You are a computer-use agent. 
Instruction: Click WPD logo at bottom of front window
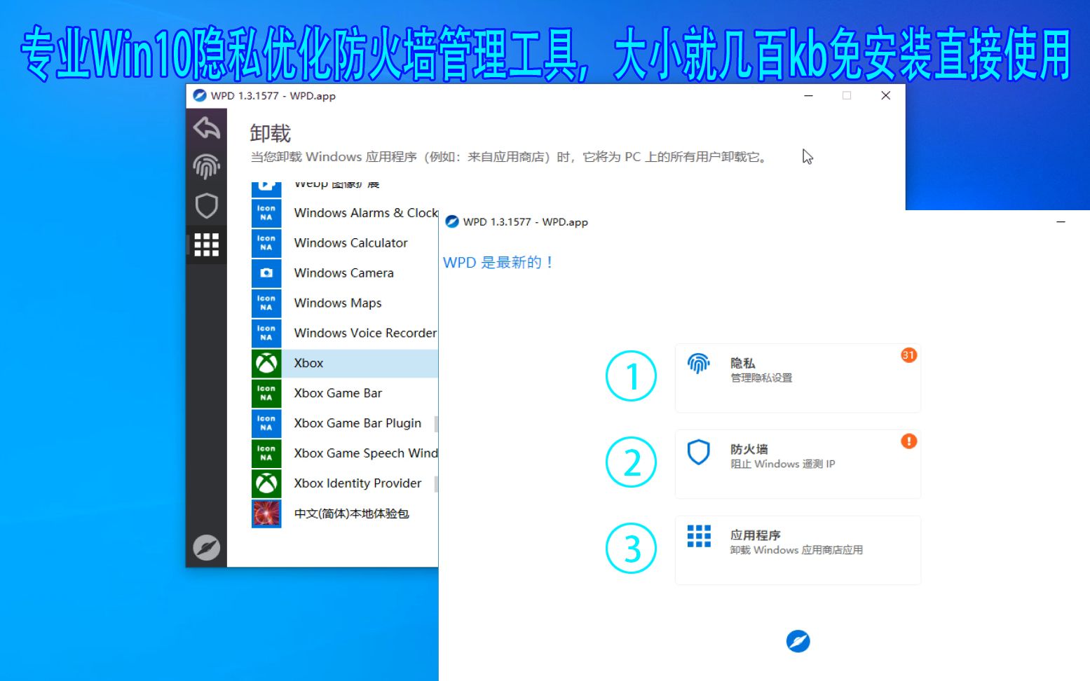pyautogui.click(x=798, y=641)
